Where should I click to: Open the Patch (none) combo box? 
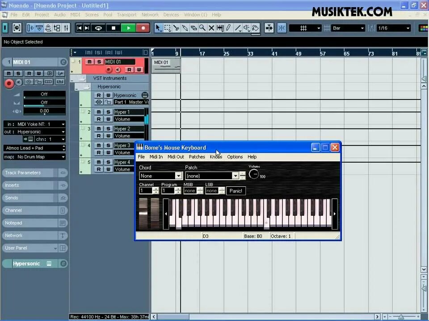point(212,176)
